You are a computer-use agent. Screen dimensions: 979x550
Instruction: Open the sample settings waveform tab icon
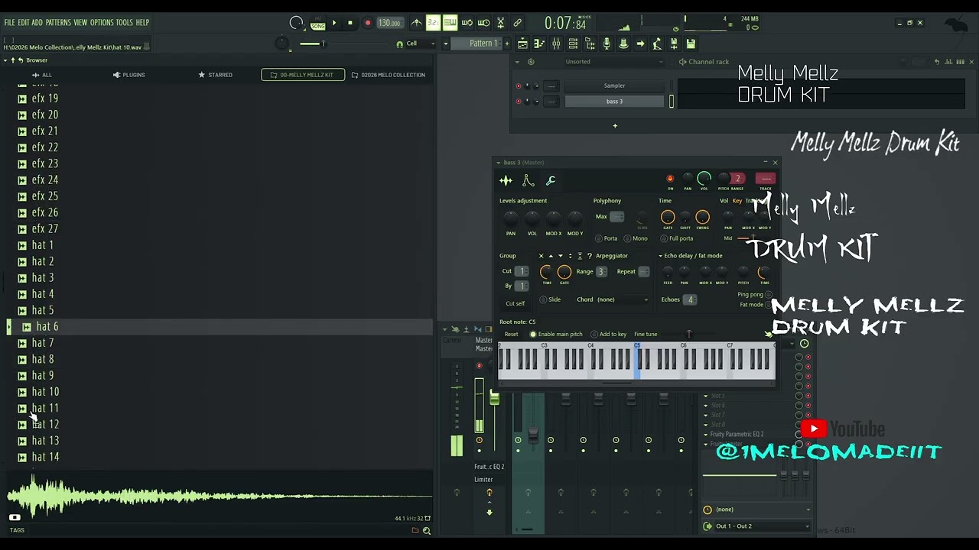point(506,180)
